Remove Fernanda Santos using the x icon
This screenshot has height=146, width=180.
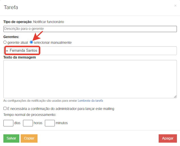pos(7,51)
